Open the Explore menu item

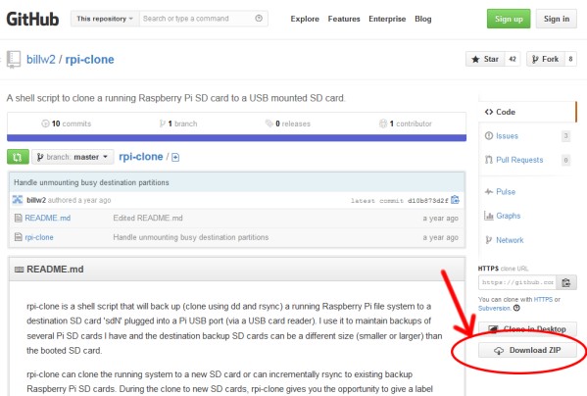pos(305,19)
